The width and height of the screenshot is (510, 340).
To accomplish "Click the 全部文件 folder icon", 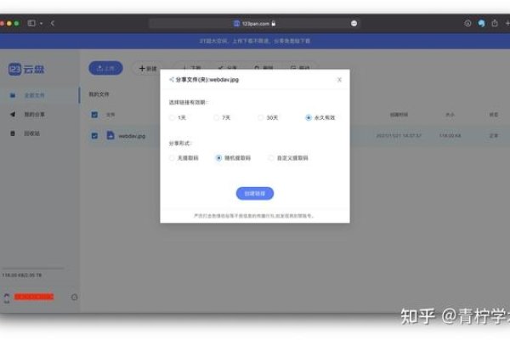I will (x=13, y=95).
